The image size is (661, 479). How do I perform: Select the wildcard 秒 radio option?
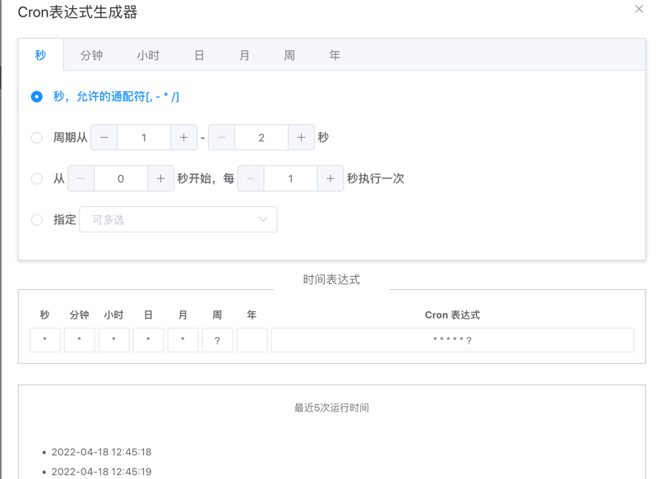tap(37, 96)
